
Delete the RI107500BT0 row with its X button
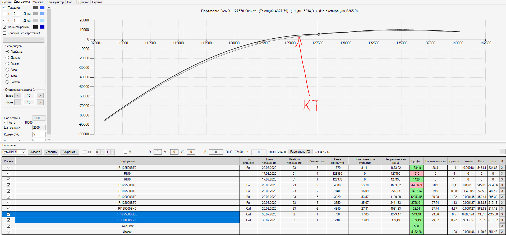pyautogui.click(x=502, y=191)
